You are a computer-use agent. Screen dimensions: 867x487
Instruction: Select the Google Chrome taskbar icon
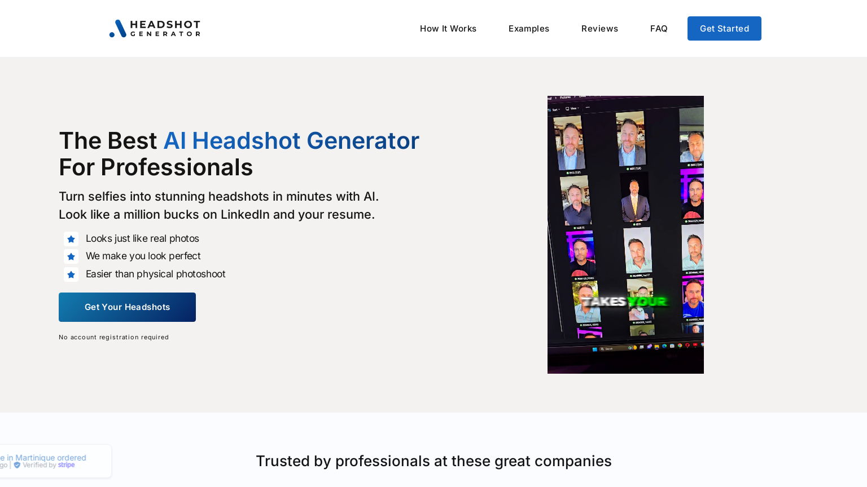tap(679, 346)
